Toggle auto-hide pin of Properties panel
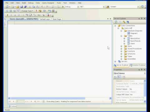 142,70
